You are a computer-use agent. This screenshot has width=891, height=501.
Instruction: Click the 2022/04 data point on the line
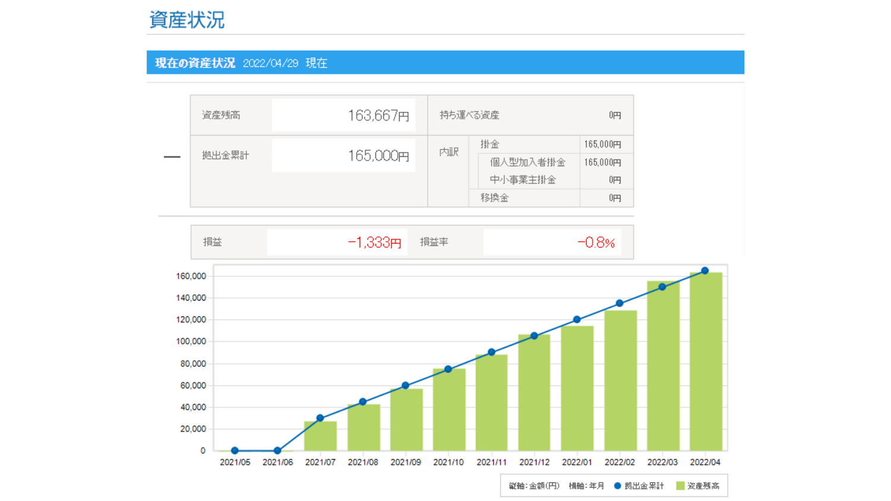click(704, 270)
